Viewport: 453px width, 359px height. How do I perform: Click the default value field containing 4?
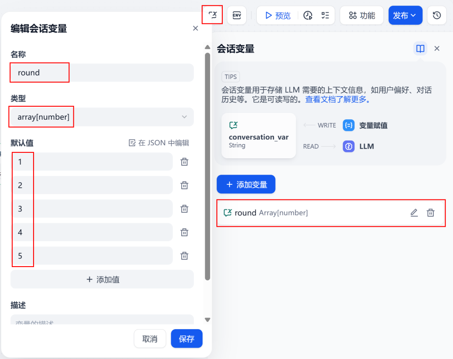pos(92,232)
